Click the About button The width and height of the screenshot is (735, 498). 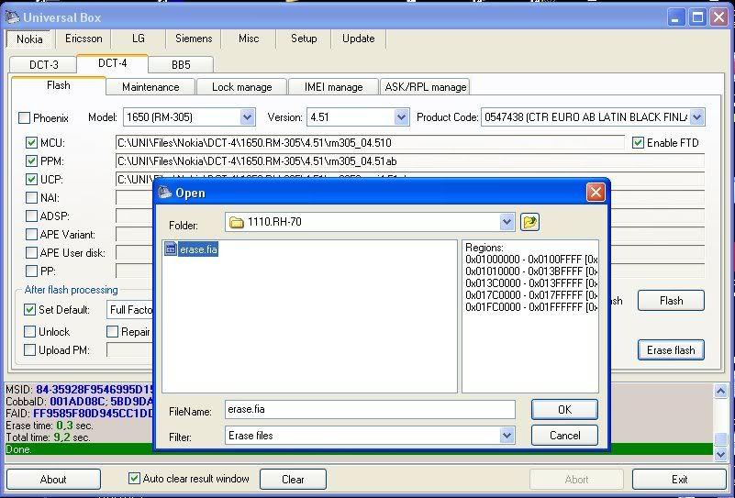[53, 480]
